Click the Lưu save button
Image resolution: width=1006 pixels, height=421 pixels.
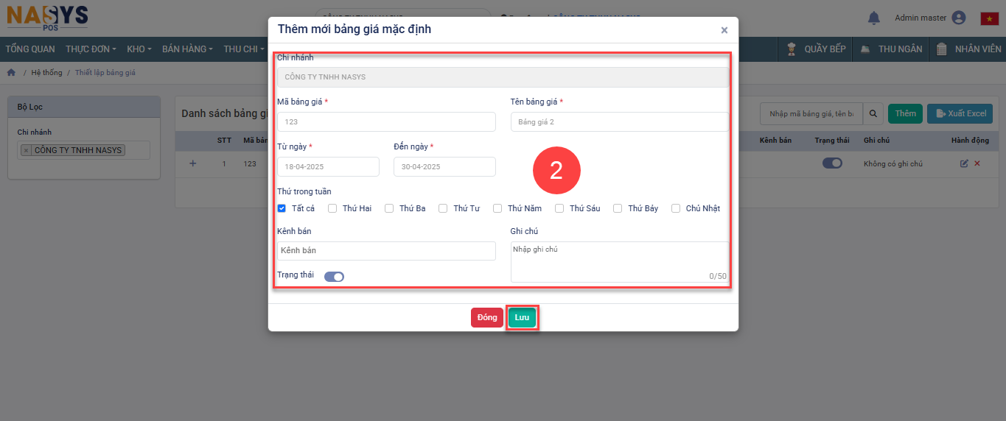click(522, 317)
